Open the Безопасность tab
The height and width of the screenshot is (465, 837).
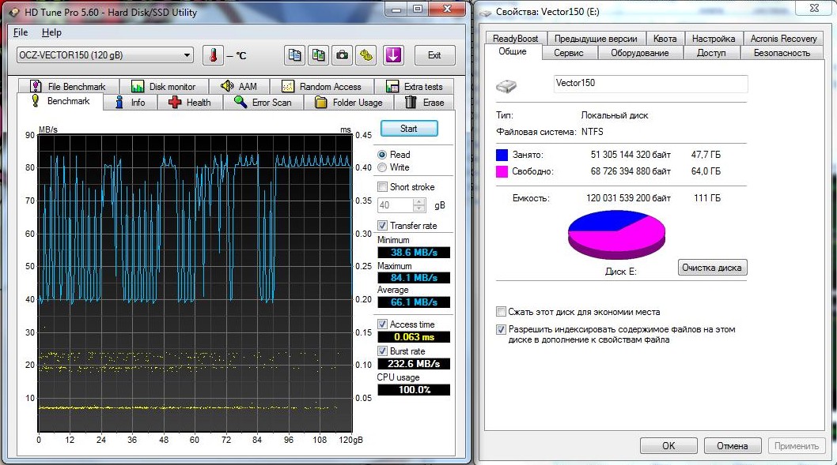782,53
